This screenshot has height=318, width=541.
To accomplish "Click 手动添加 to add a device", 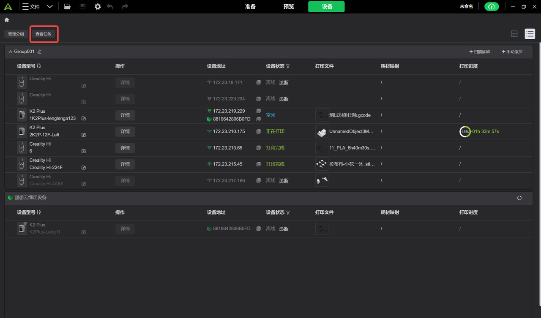I will [x=512, y=52].
